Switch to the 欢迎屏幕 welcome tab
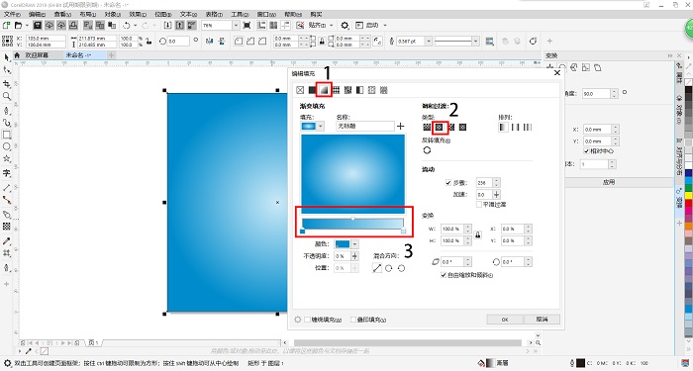Image resolution: width=693 pixels, height=371 pixels. 37,55
